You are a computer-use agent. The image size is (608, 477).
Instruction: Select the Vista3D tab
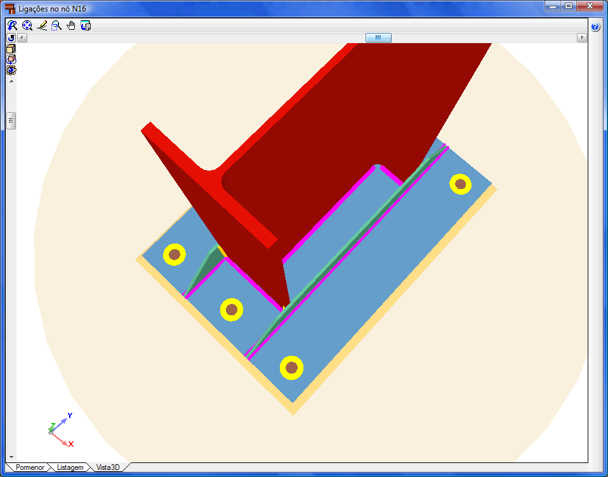click(107, 467)
